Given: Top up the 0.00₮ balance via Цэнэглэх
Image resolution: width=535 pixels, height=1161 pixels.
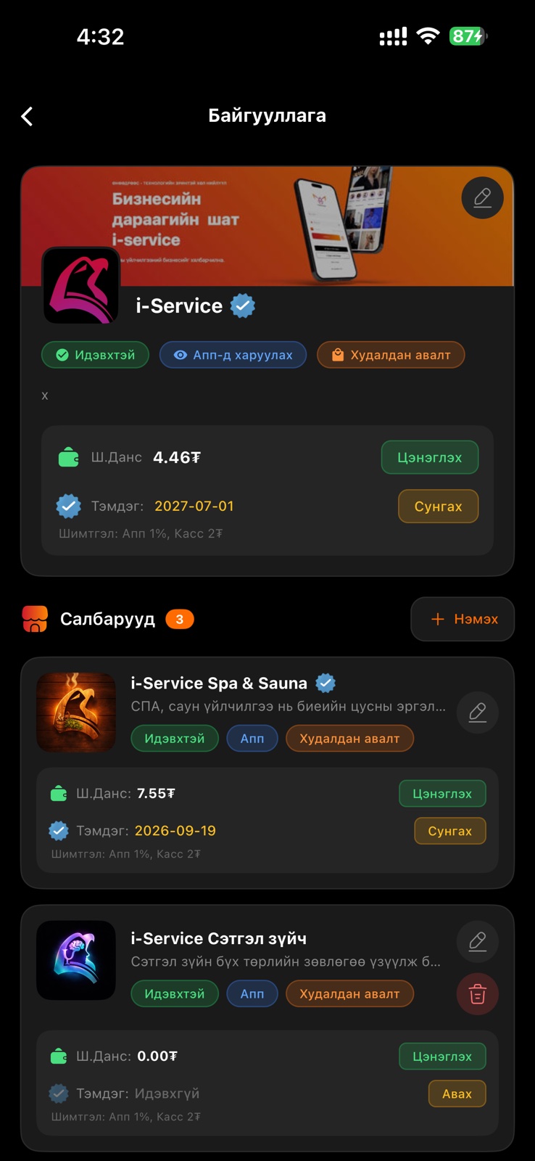Looking at the screenshot, I should [442, 1057].
